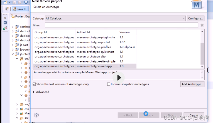Viewport: 213px width, 123px height.
Task: Expand the jt-comm project node
Action: pos(13,50)
